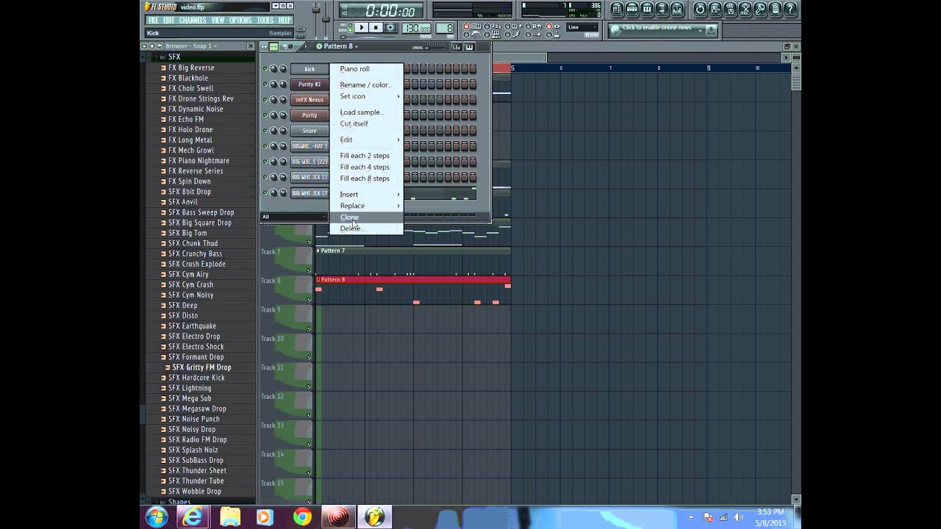This screenshot has width=941, height=529.
Task: Switch to FL Studio's taskbar icon
Action: coord(374,517)
